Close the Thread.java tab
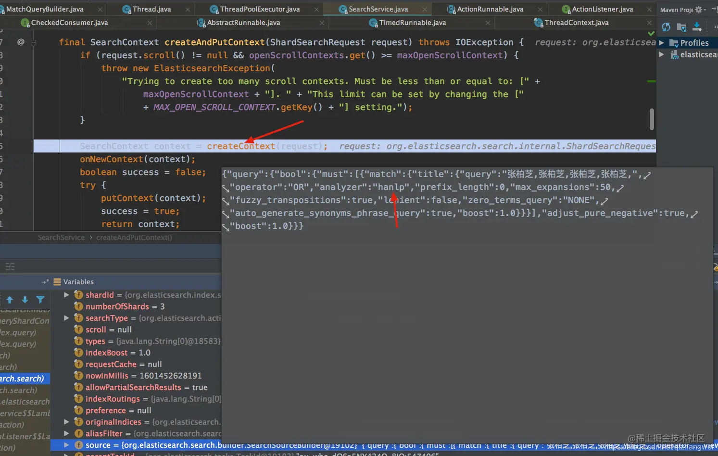Screen dimensions: 718x456 [x=188, y=9]
